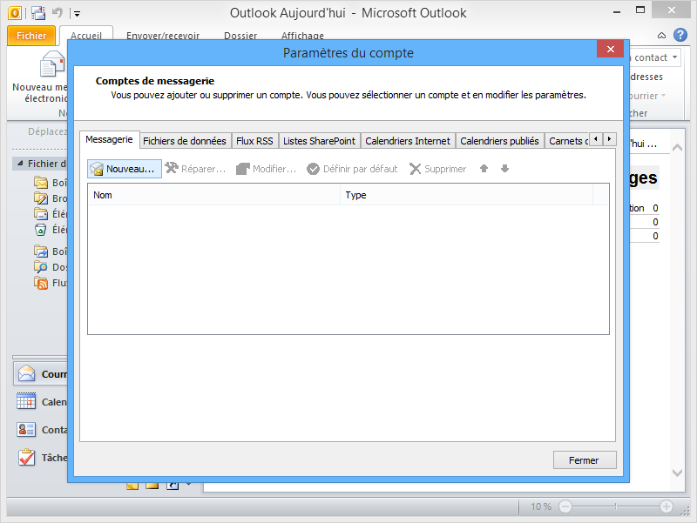This screenshot has width=697, height=523.
Task: Click the Outlook Help question mark
Action: (x=681, y=35)
